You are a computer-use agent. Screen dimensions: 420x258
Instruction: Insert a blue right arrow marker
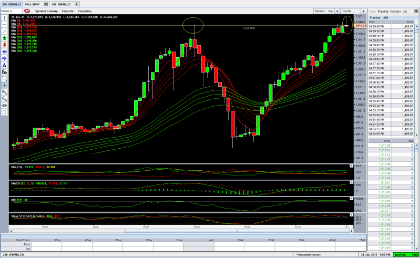[x=4, y=58]
